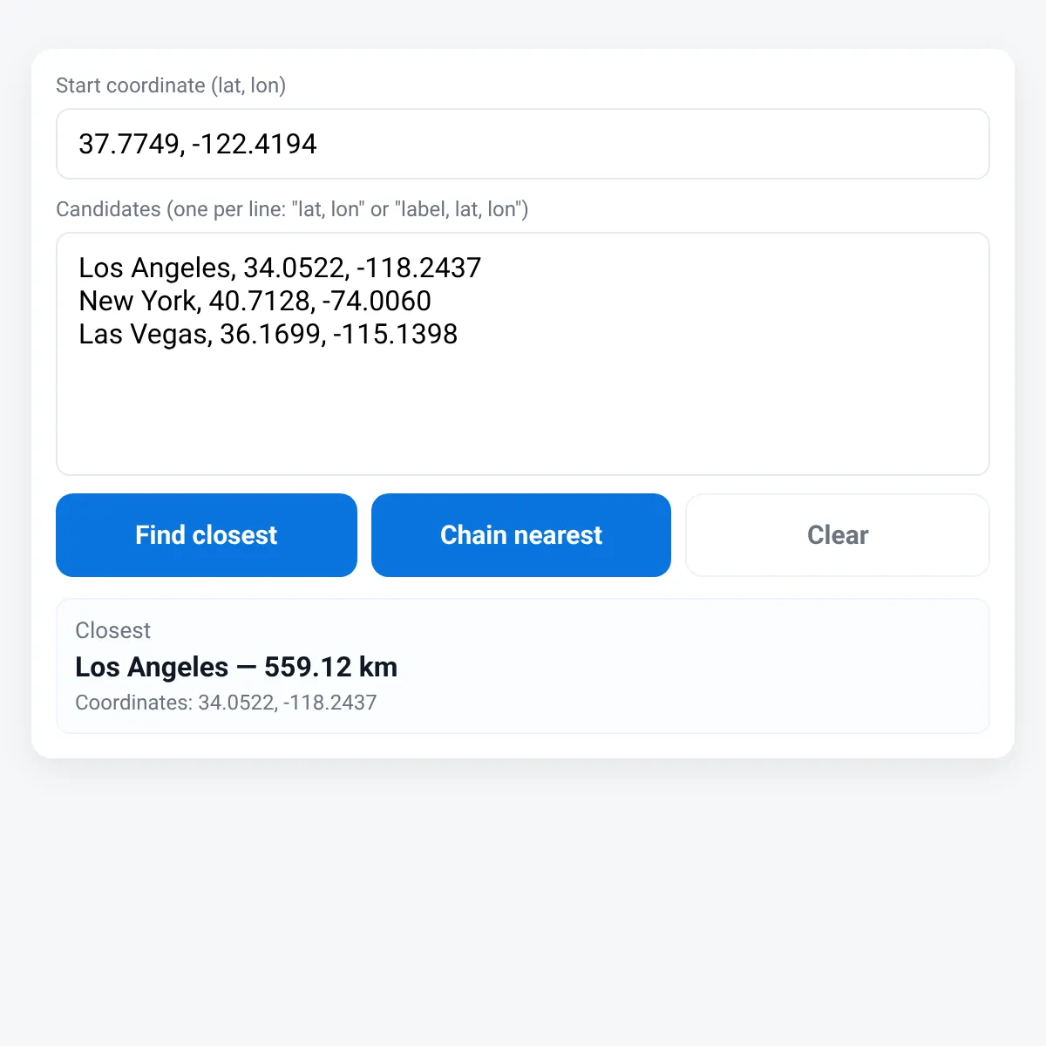1046x1046 pixels.
Task: Place cursor on the Los Angeles candidate line
Action: coord(280,268)
